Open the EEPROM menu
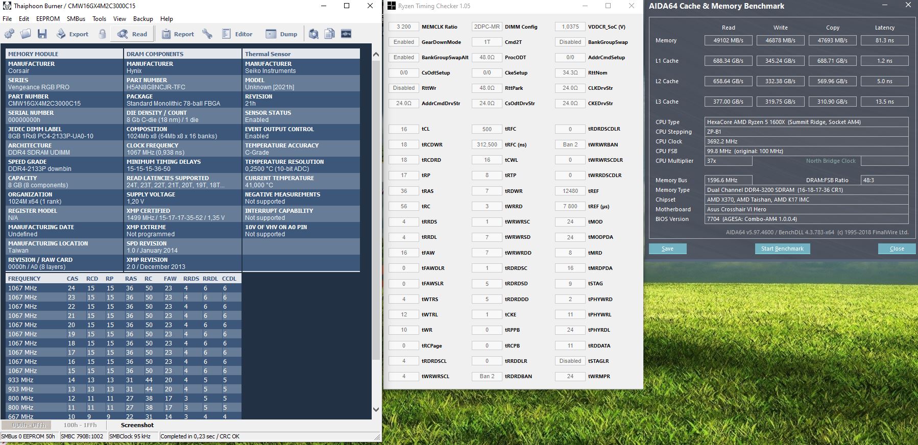 (48, 19)
